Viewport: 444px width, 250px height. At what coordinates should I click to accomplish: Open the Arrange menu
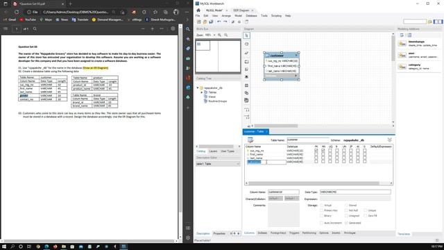[x=226, y=15]
